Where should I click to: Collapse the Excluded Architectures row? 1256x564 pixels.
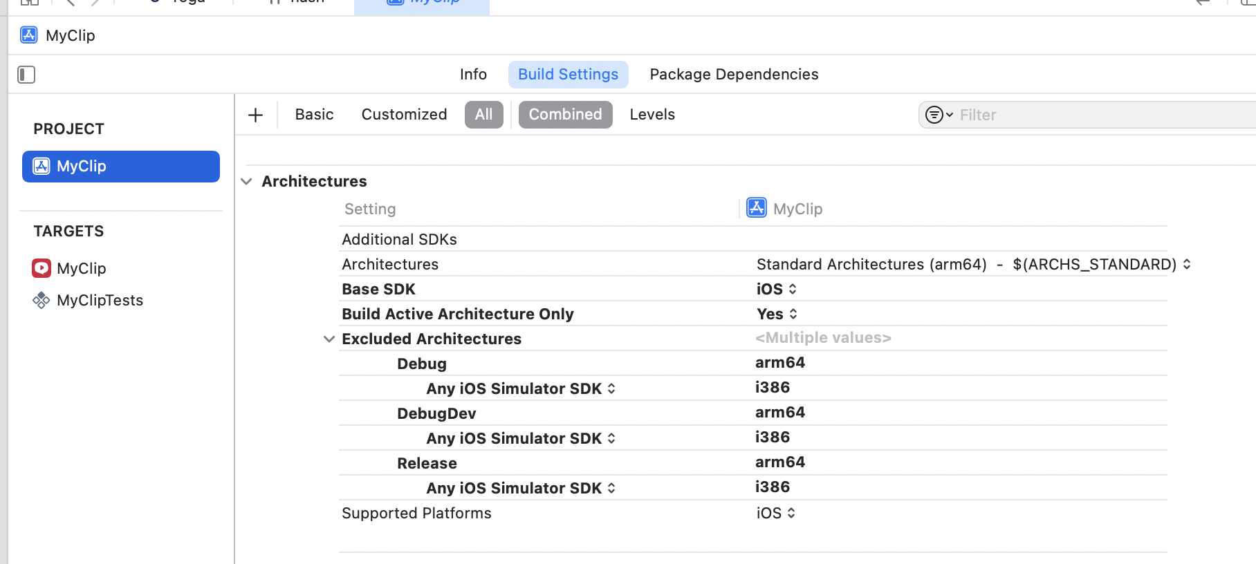tap(329, 339)
